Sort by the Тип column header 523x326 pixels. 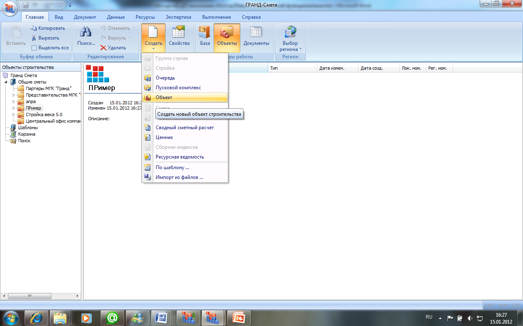click(293, 68)
